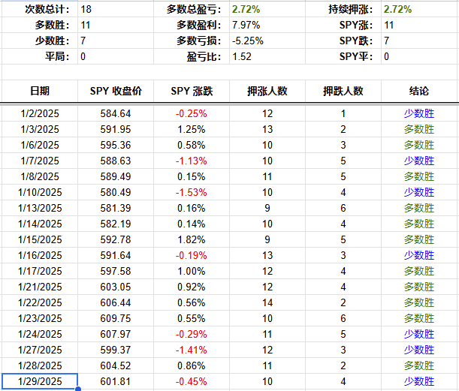Click the date cell 1/3/2025
This screenshot has width=459, height=391.
(40, 129)
